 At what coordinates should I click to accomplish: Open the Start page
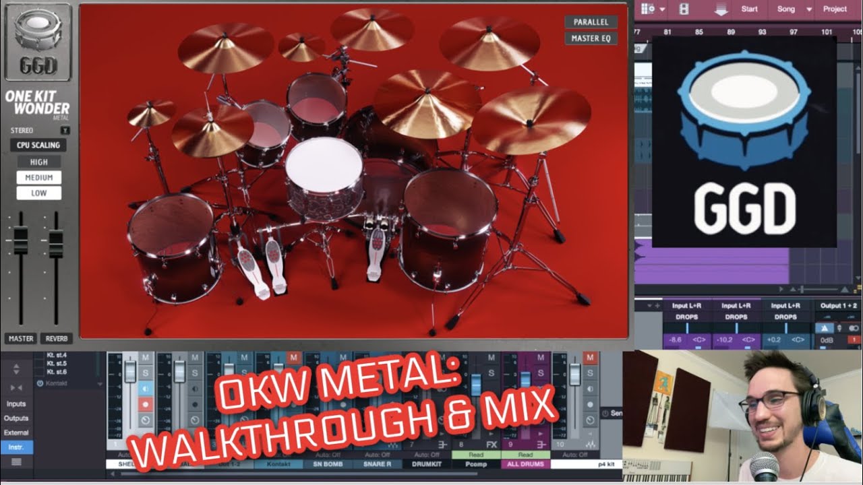[x=749, y=9]
